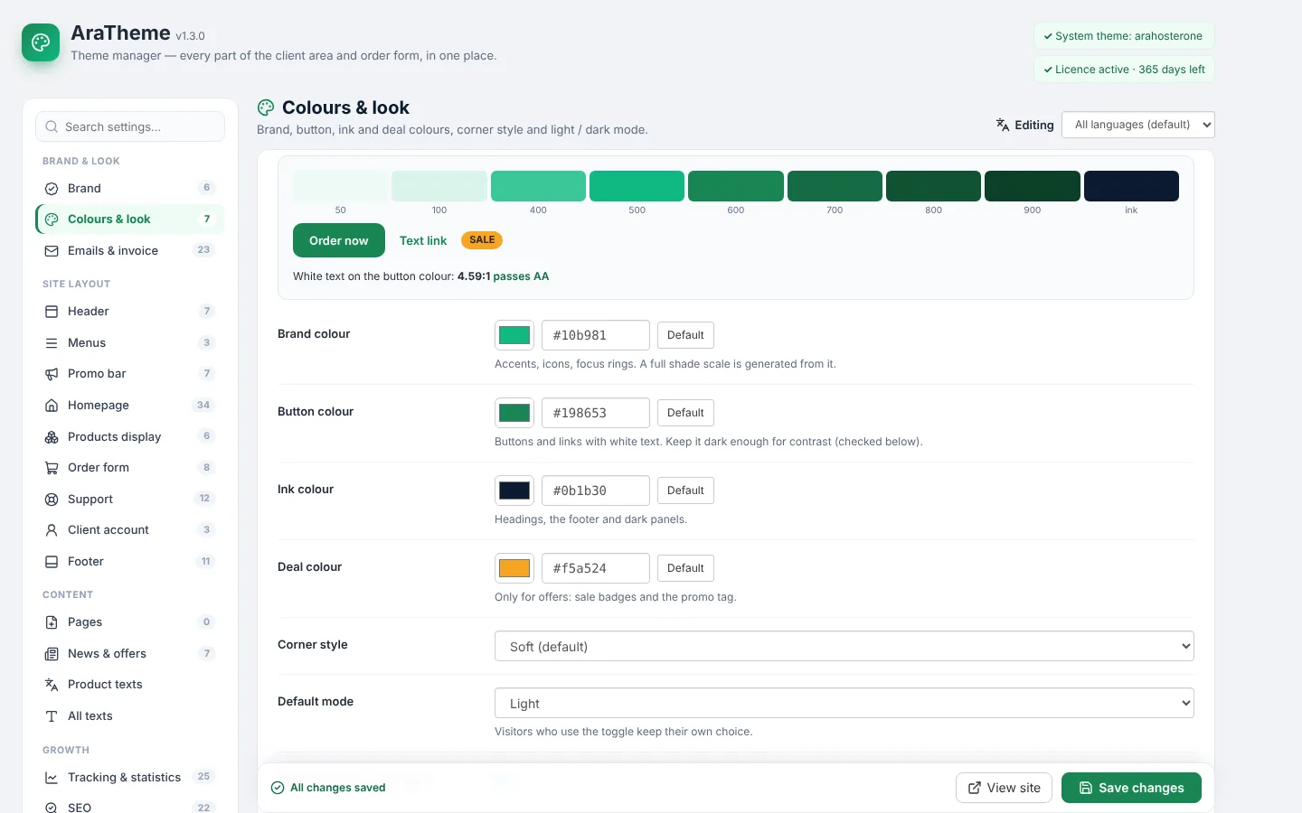Click the System theme: arahosterone badge

(x=1124, y=36)
